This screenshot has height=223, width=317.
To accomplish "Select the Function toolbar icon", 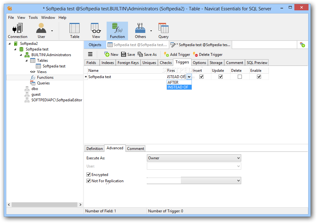I will coord(117,31).
